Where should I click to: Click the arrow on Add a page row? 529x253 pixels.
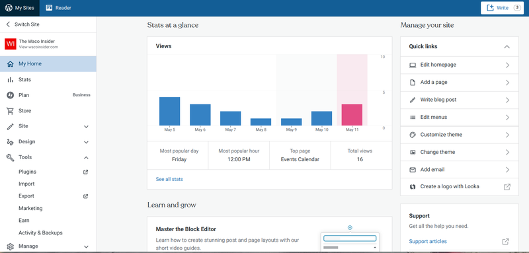507,83
